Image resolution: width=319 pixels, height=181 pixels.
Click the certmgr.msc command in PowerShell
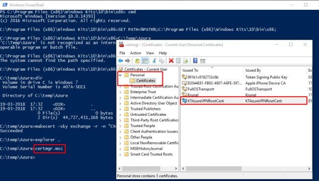49,149
